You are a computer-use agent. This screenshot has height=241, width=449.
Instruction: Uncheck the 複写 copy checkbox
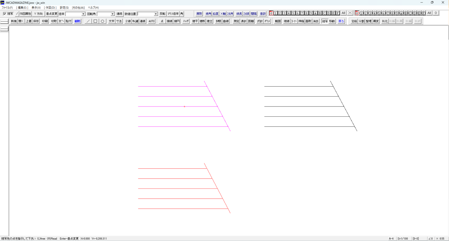(5, 14)
